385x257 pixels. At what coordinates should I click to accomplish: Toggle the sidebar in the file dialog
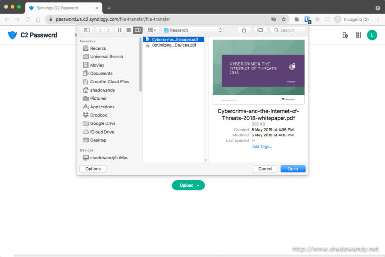pyautogui.click(x=87, y=30)
